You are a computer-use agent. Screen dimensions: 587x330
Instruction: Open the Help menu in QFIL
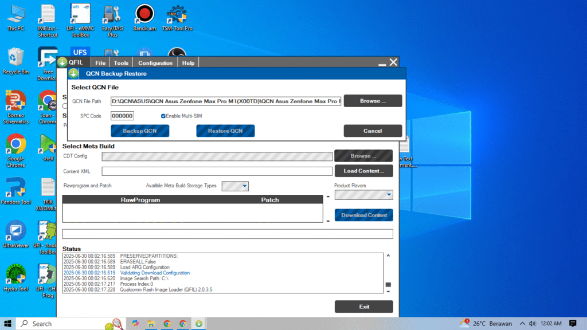(x=188, y=63)
